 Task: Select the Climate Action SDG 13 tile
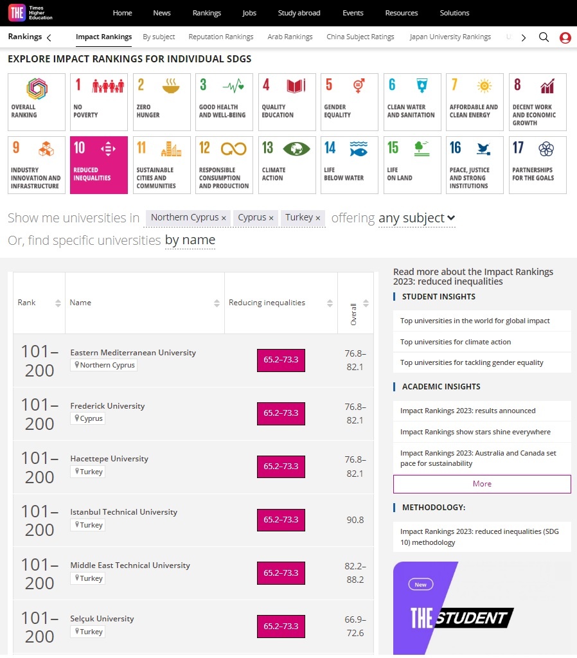point(287,165)
